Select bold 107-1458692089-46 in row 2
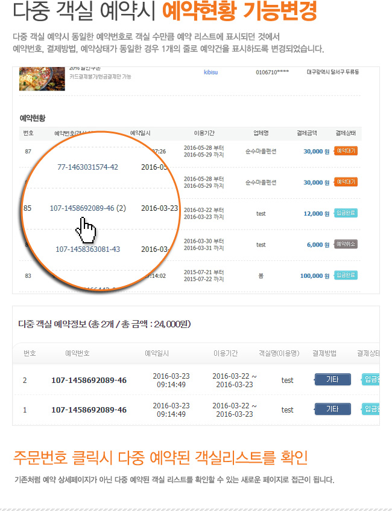 89,381
